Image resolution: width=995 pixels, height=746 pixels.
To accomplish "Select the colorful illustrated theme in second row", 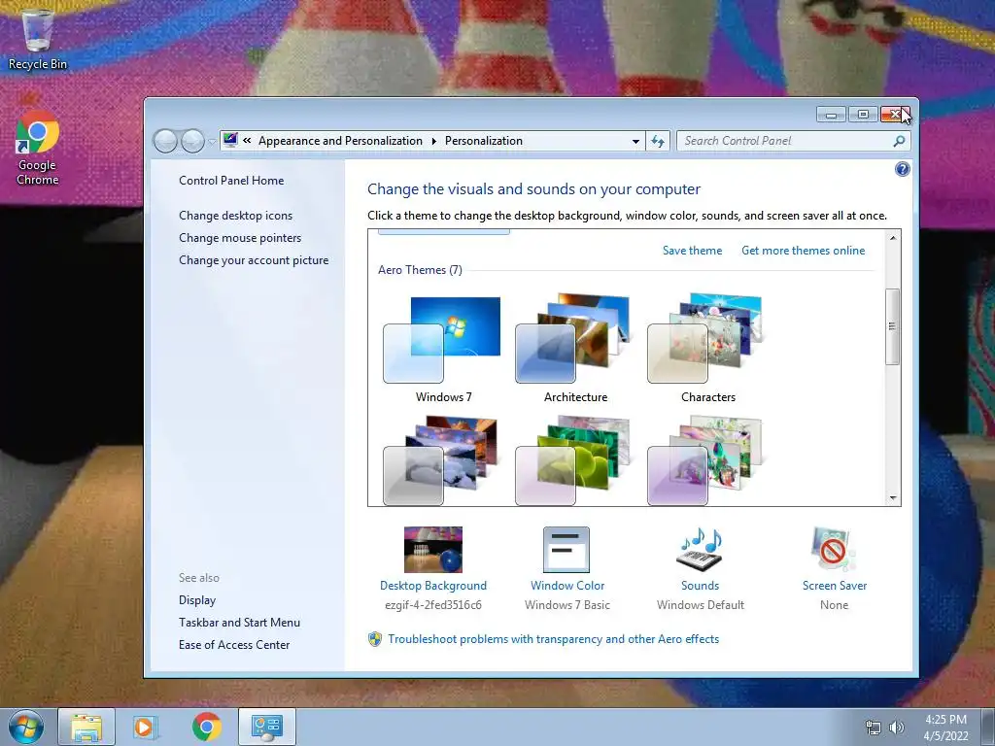I will [x=706, y=459].
